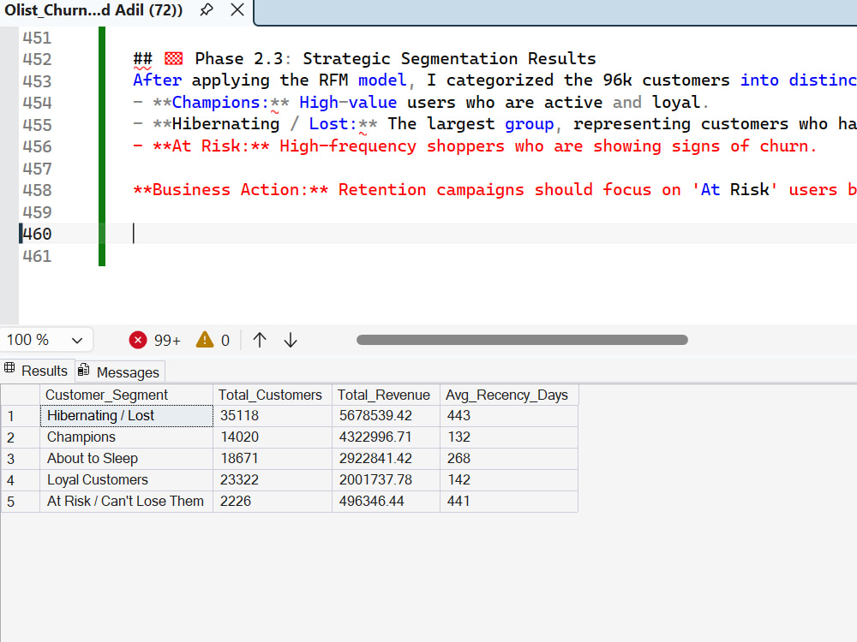Go to next issue with down arrow
The width and height of the screenshot is (857, 642).
(x=291, y=340)
